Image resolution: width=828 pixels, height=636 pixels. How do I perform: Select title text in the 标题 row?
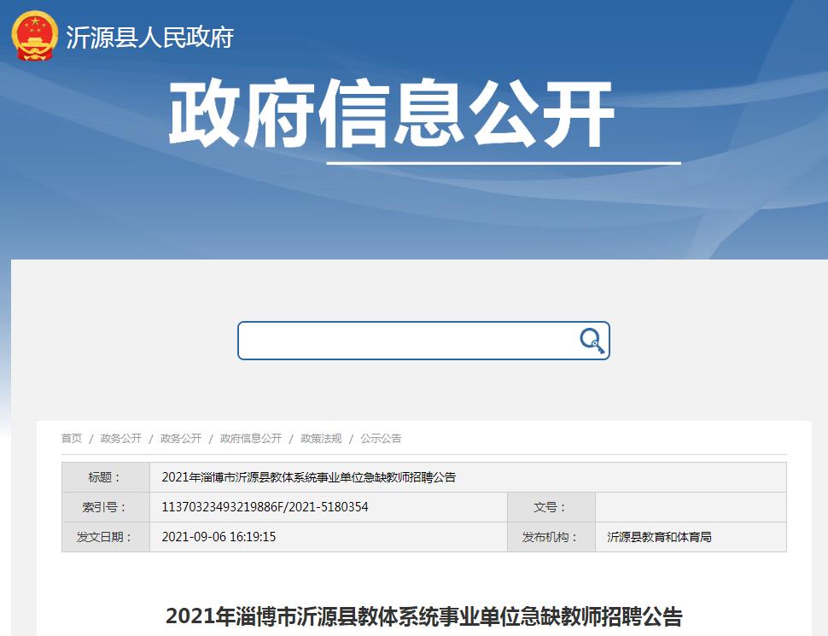click(309, 477)
